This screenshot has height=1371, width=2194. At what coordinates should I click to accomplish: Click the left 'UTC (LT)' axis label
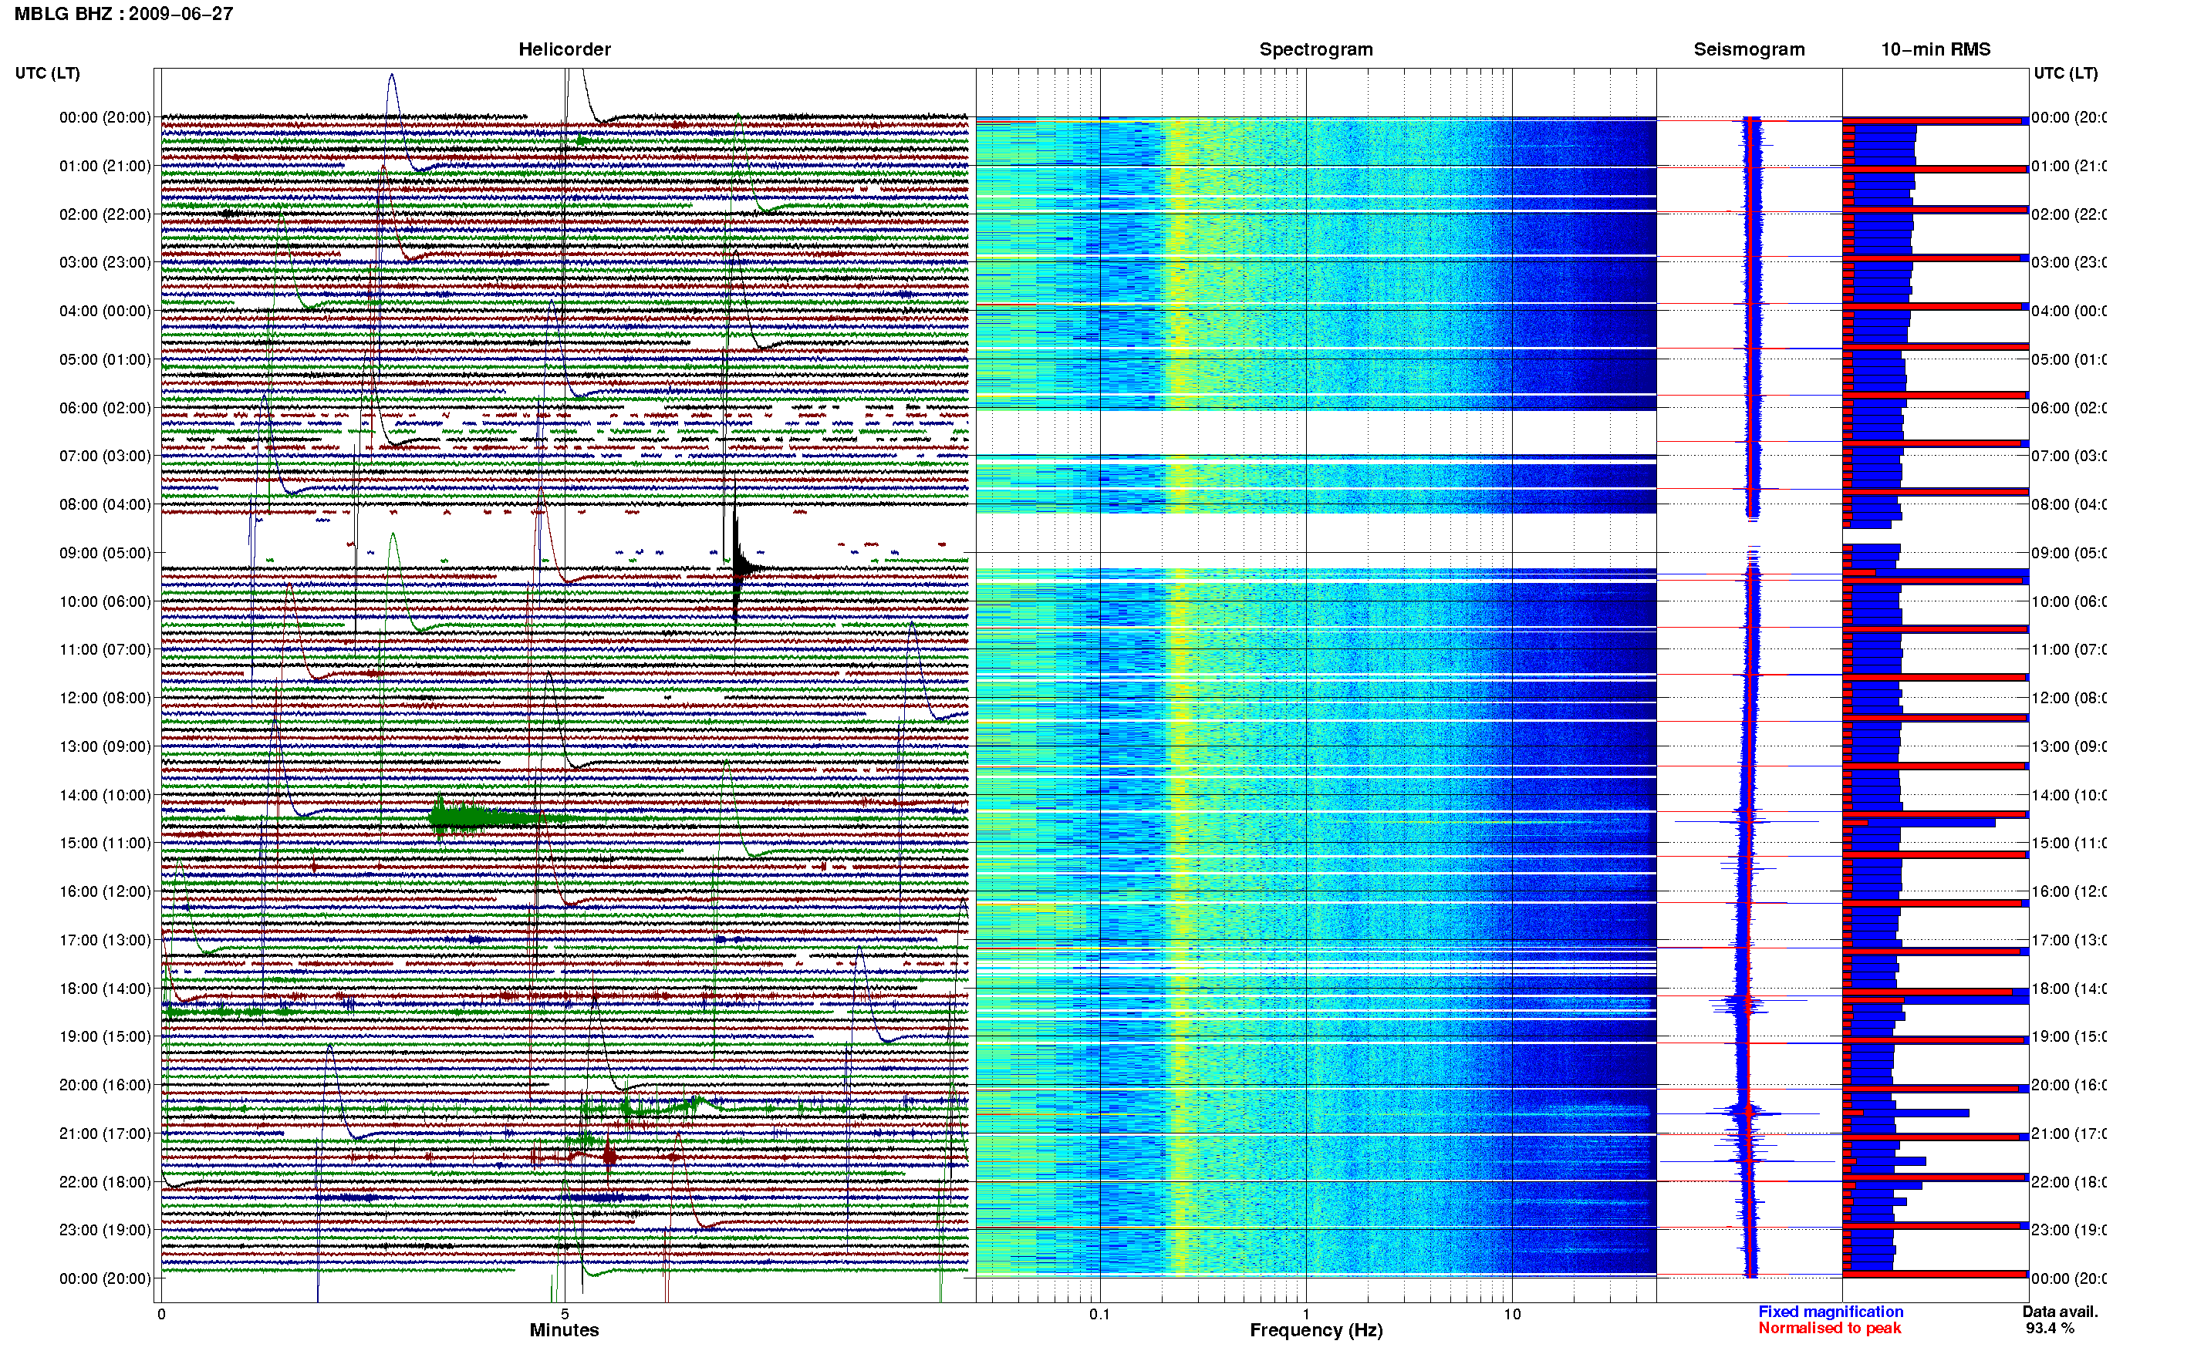pos(47,73)
